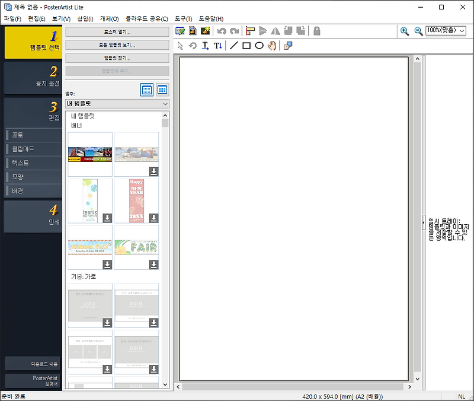Image resolution: width=474 pixels, height=401 pixels.
Task: Switch to small thumbnail grid view
Action: pos(147,90)
